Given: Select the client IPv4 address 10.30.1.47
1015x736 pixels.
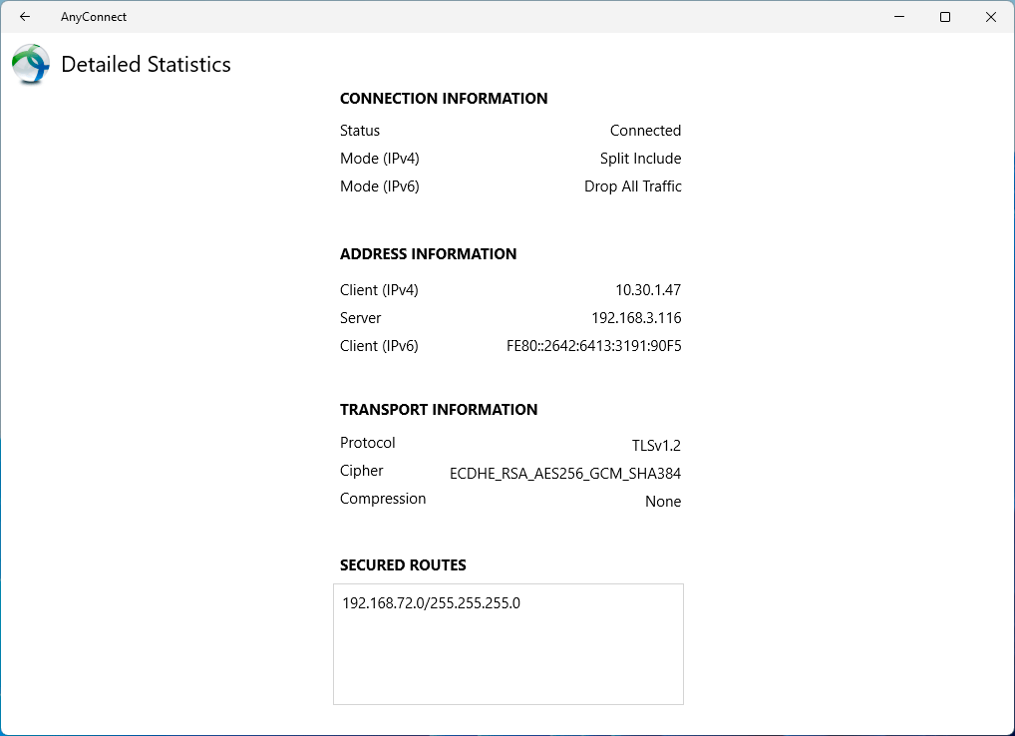Looking at the screenshot, I should (x=648, y=290).
